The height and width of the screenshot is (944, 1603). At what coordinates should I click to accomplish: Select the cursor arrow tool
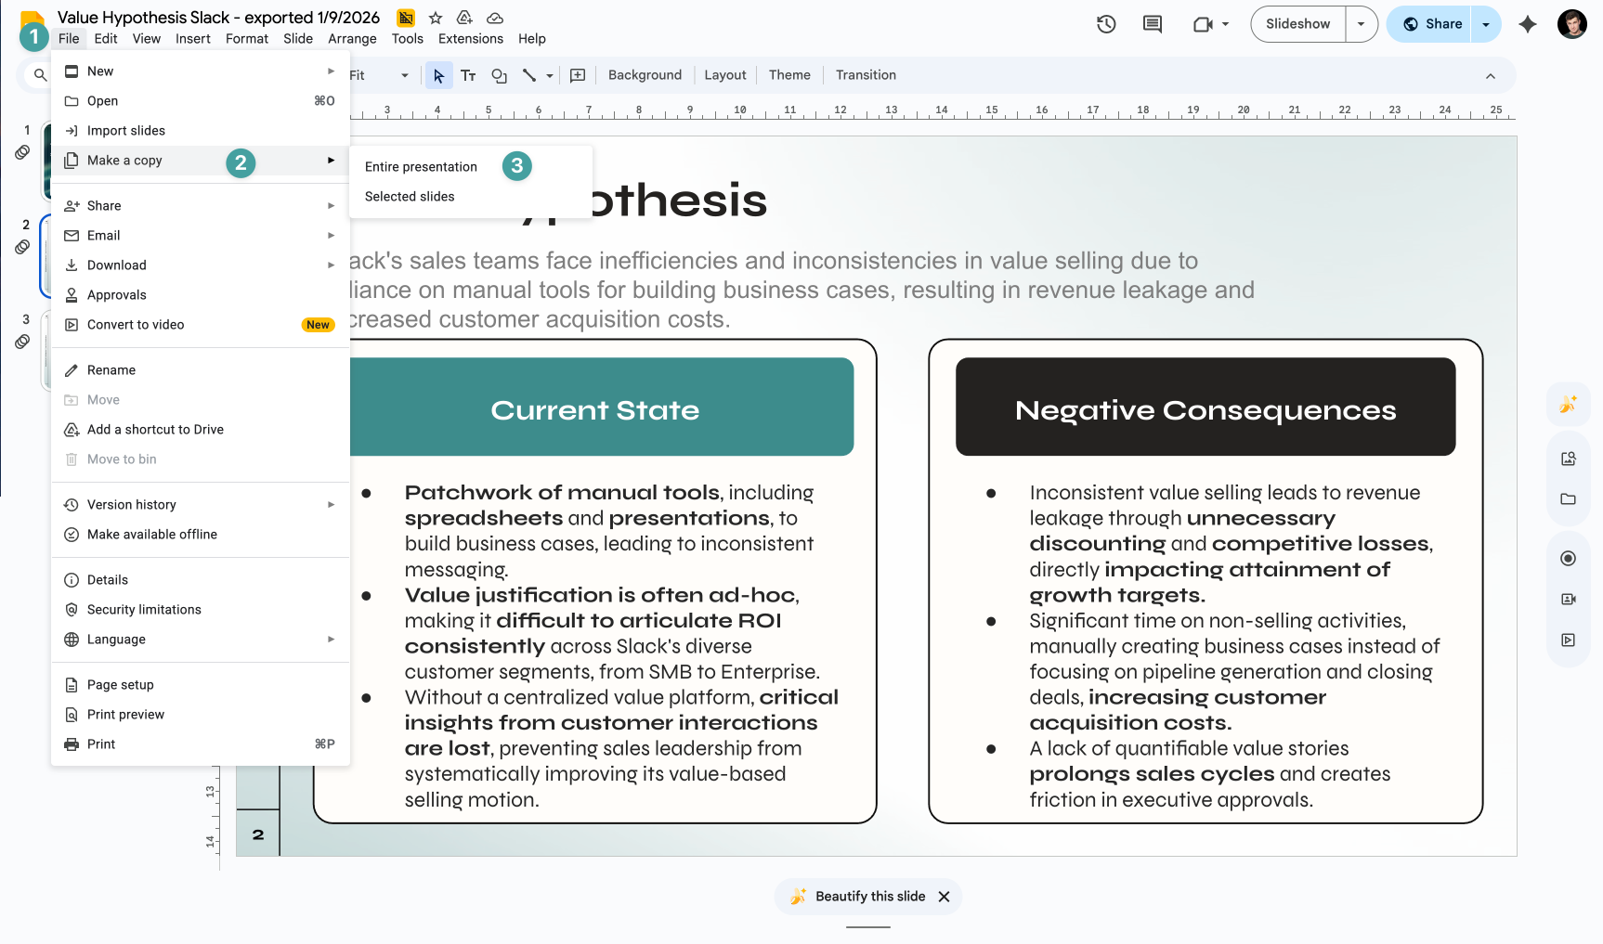(438, 75)
